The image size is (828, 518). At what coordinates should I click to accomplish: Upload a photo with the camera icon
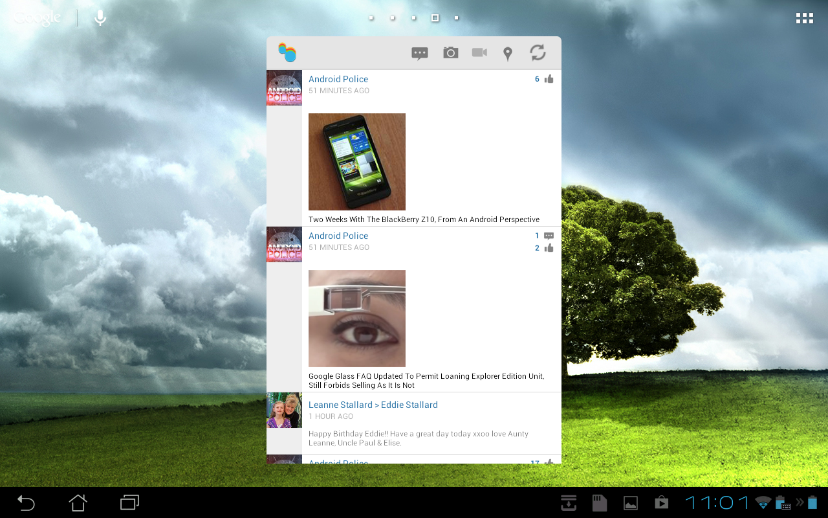coord(451,52)
